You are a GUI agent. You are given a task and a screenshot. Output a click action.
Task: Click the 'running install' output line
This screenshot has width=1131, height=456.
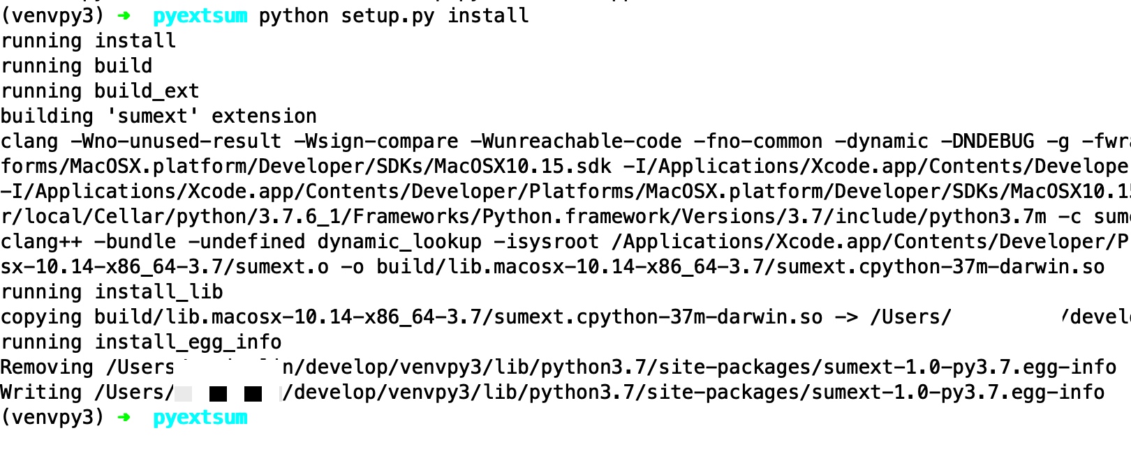[88, 41]
